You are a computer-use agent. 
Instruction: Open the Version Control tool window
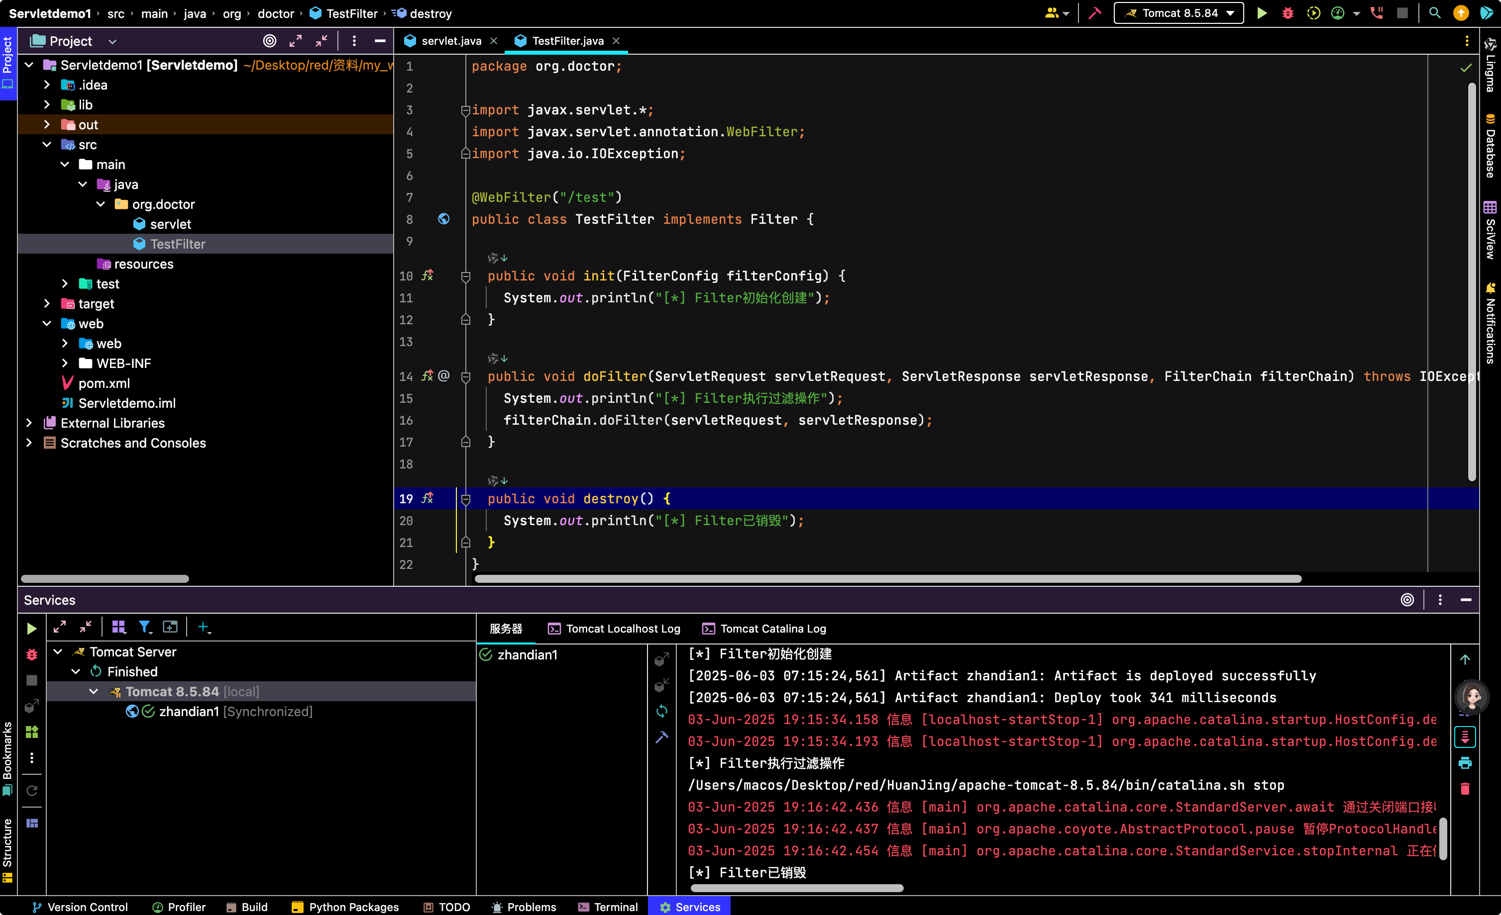80,907
